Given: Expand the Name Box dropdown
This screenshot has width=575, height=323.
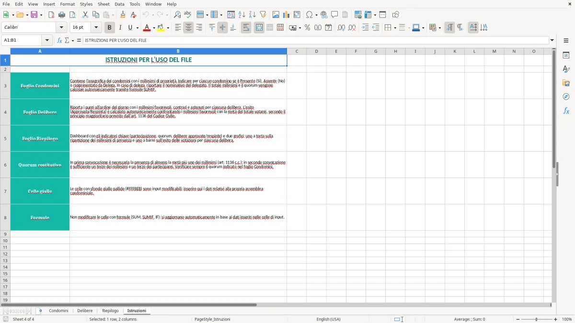Looking at the screenshot, I should (47, 41).
